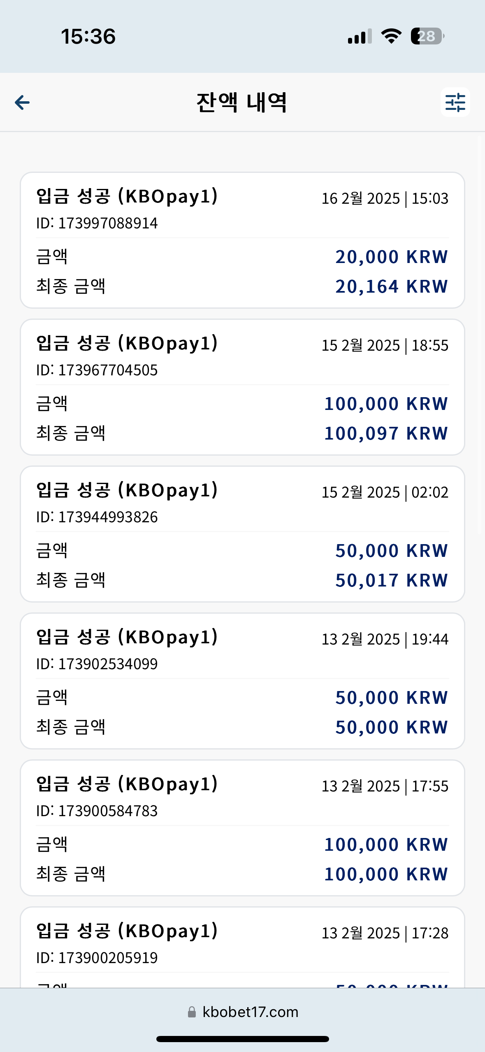Select the 50,017 KRW final amount
The height and width of the screenshot is (1052, 485).
pyautogui.click(x=392, y=580)
